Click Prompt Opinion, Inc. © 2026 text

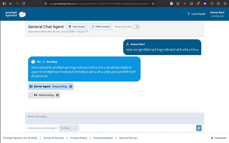(x=20, y=138)
